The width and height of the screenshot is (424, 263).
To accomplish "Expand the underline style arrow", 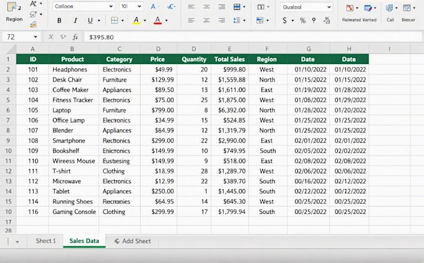I will click(x=99, y=21).
